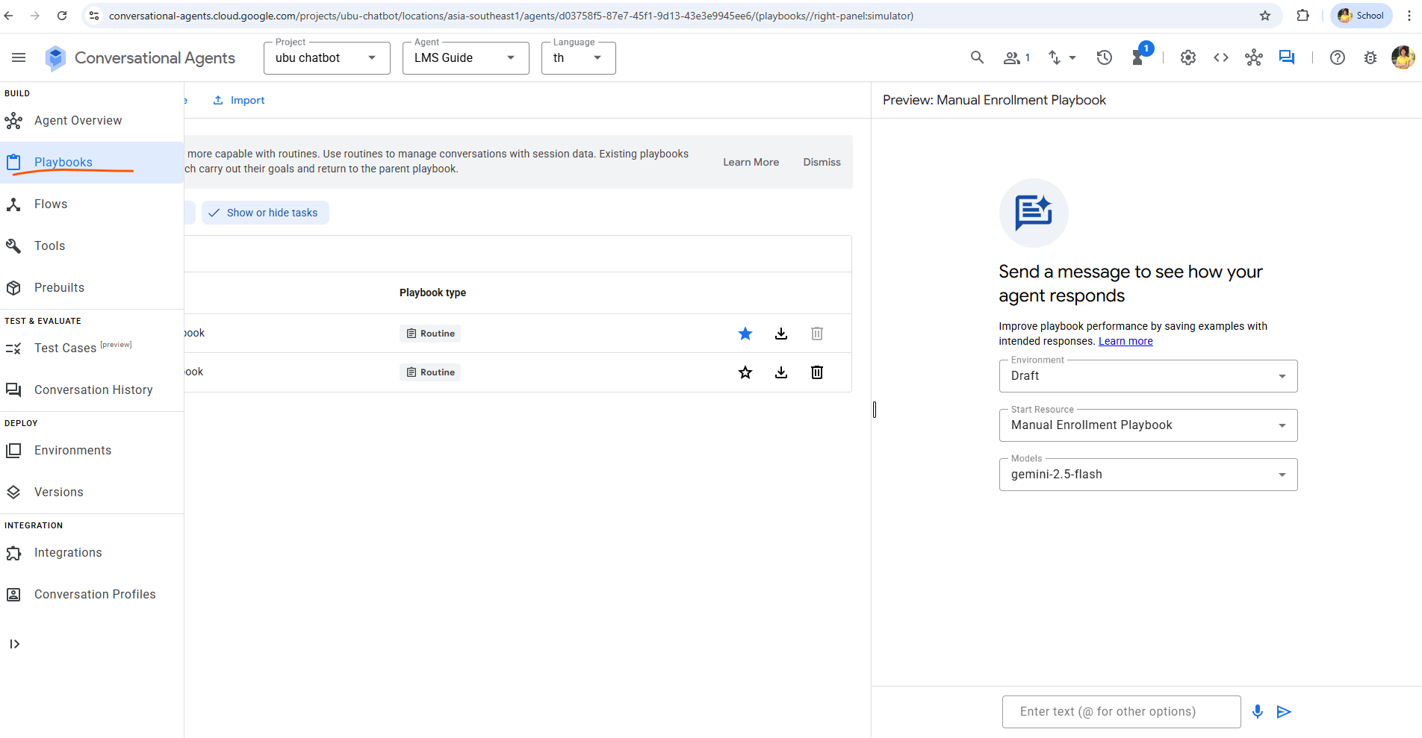
Task: Toggle Show or hide tasks chip
Action: (265, 213)
